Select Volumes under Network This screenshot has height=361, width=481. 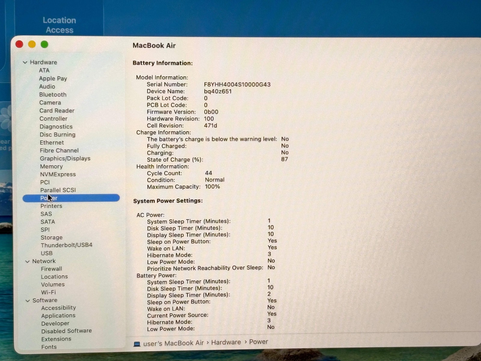tap(53, 285)
